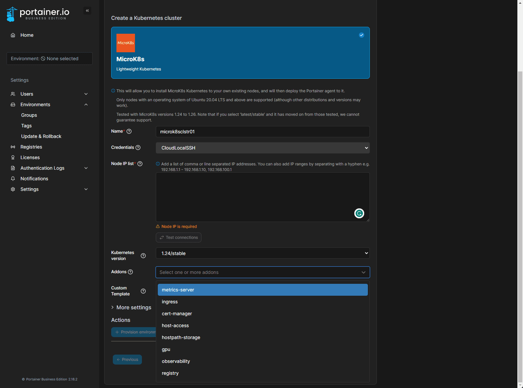Choose the metrics-server addon option
This screenshot has height=388, width=523.
click(x=262, y=290)
